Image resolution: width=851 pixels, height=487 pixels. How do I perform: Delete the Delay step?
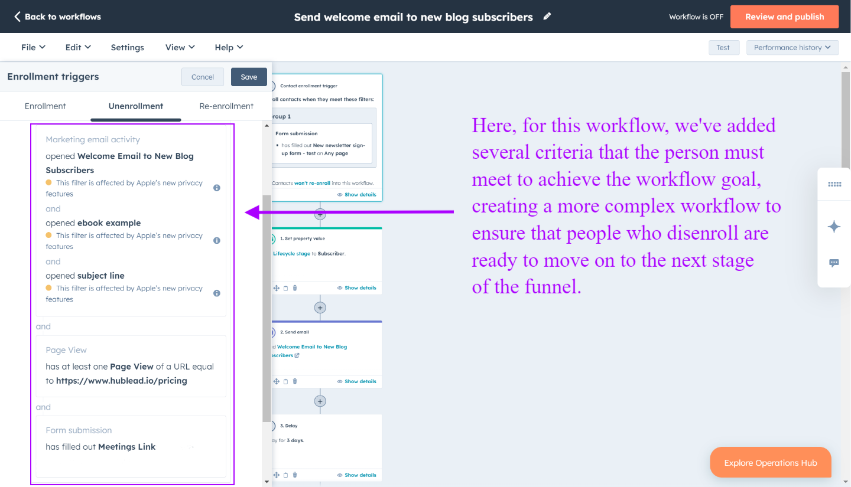pyautogui.click(x=295, y=475)
